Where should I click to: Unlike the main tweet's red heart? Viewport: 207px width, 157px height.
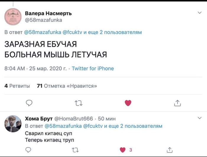128,103
